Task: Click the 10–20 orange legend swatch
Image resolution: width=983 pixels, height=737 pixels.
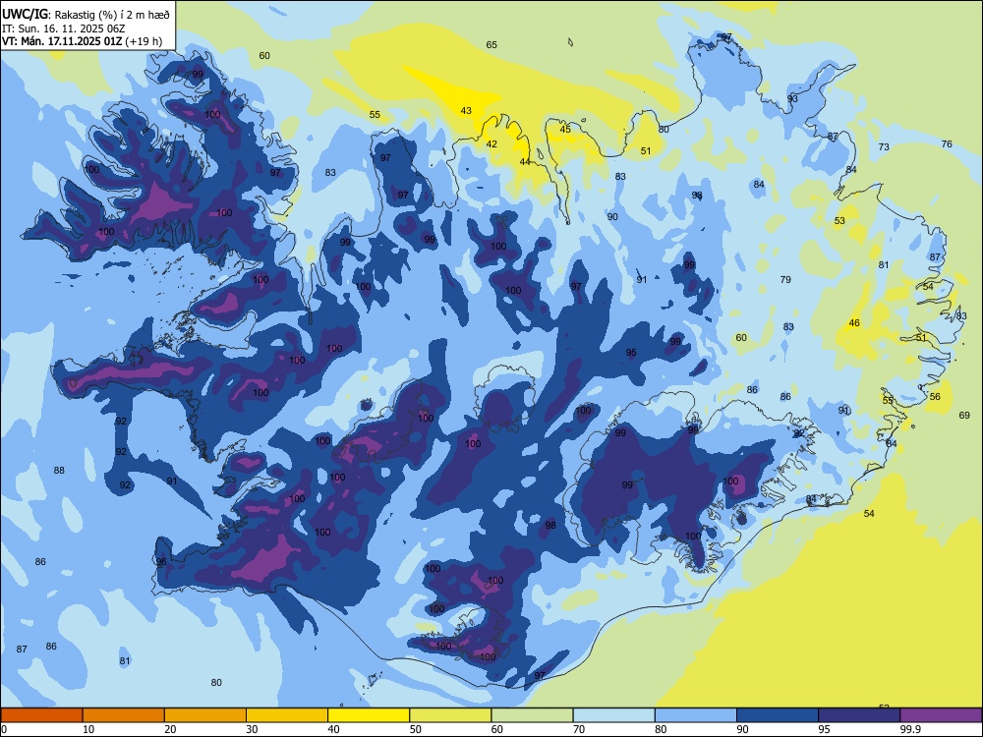Action: click(x=124, y=715)
